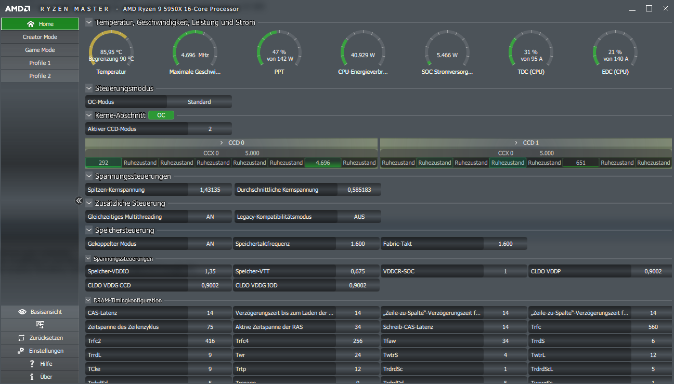Toggle Gleichzeitiges Multithreading AN value
The width and height of the screenshot is (674, 384).
coord(210,217)
